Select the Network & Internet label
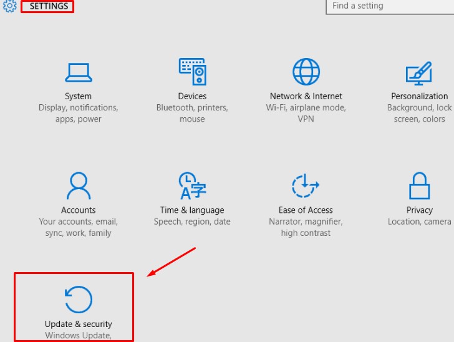 coord(306,96)
